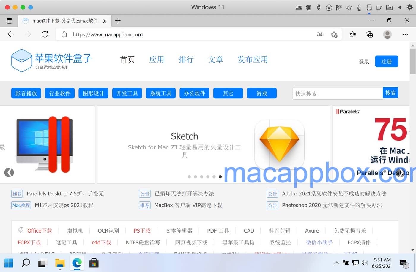Click the 苹果软件盒子 site logo

[x=51, y=61]
